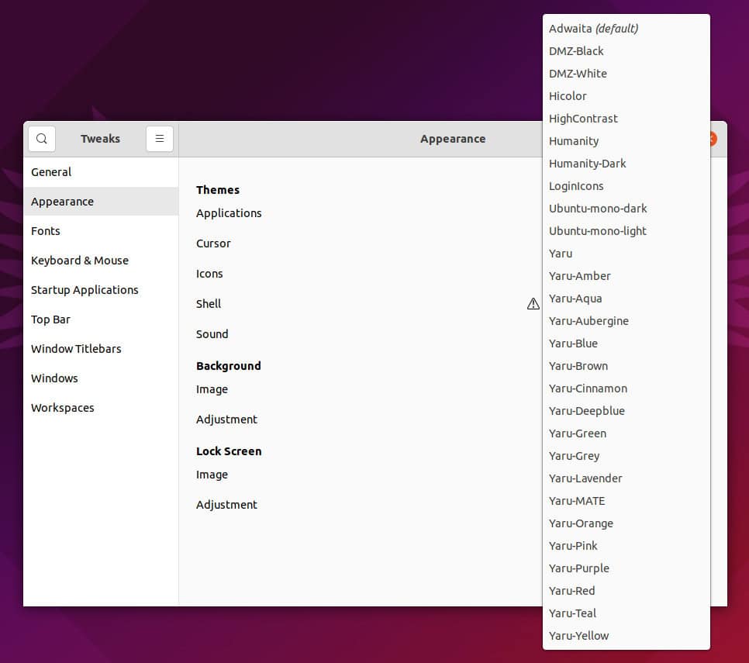
Task: Select Yaru-Teal theme
Action: [x=626, y=613]
